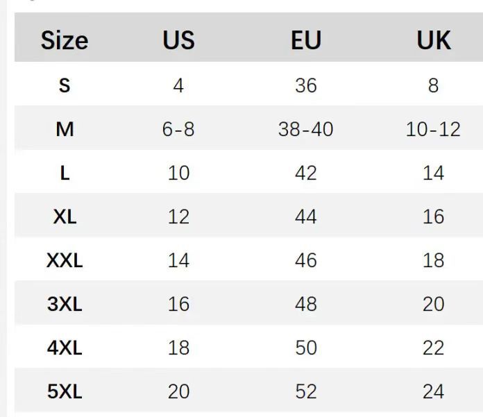483x417 pixels.
Task: Select the M size row label
Action: pyautogui.click(x=65, y=129)
